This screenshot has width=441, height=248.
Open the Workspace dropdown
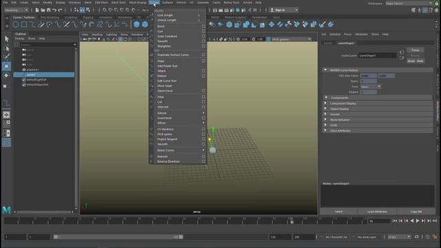409,3
